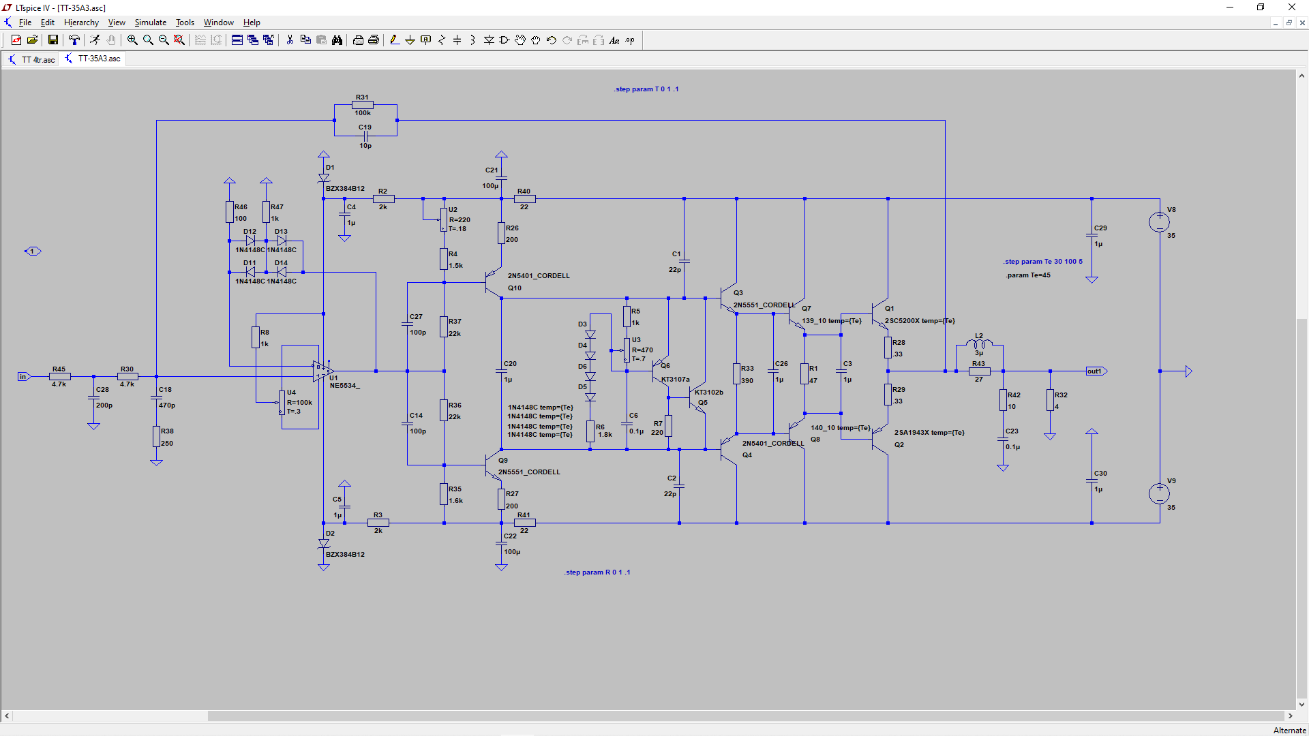The image size is (1309, 736).
Task: Open the SPICE directive .op tool
Action: (x=630, y=40)
